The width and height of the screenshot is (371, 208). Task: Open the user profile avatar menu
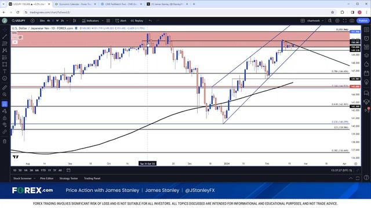pos(5,21)
